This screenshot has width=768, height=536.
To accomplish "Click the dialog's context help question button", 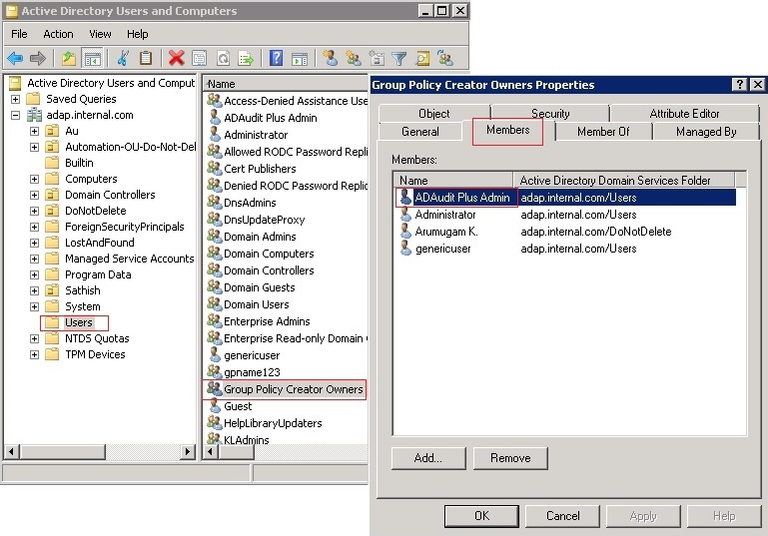I will (x=739, y=85).
